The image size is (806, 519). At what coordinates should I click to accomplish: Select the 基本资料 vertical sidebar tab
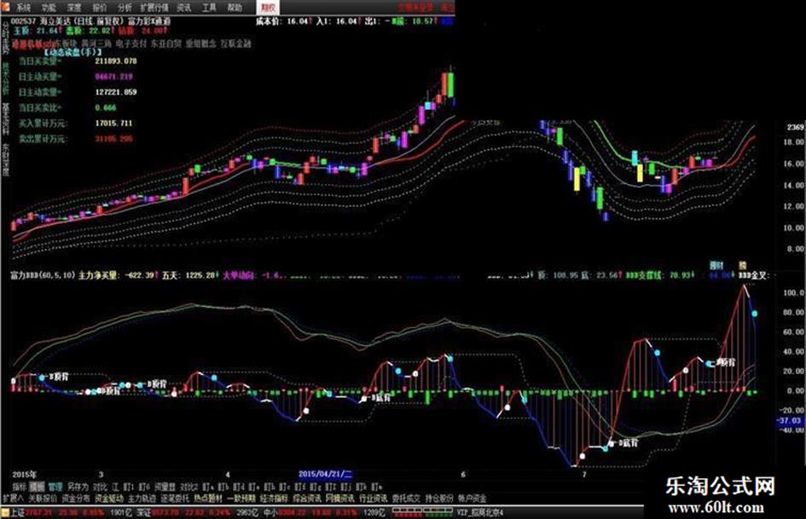click(5, 118)
